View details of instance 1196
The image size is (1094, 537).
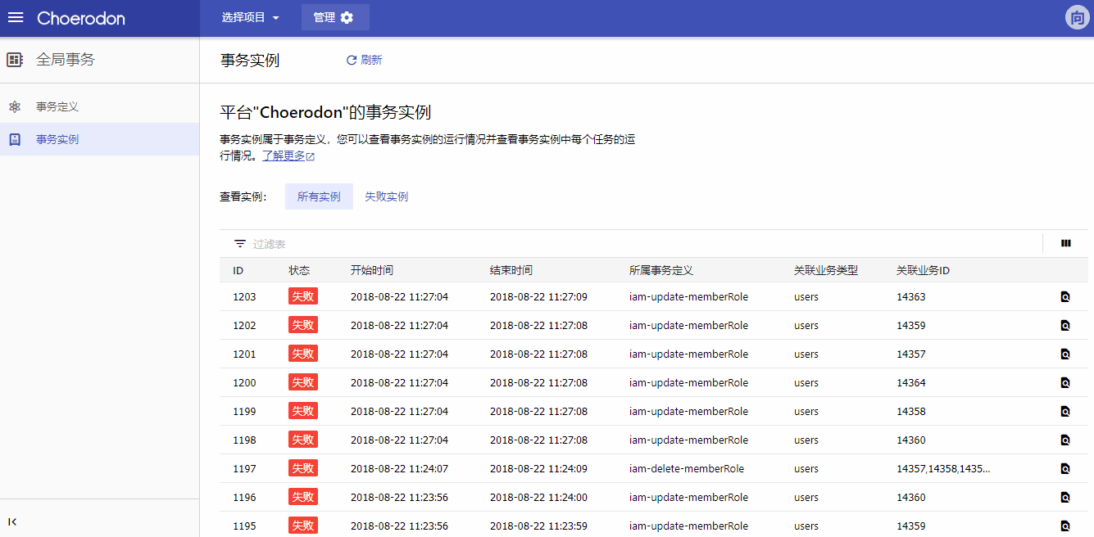(1065, 497)
